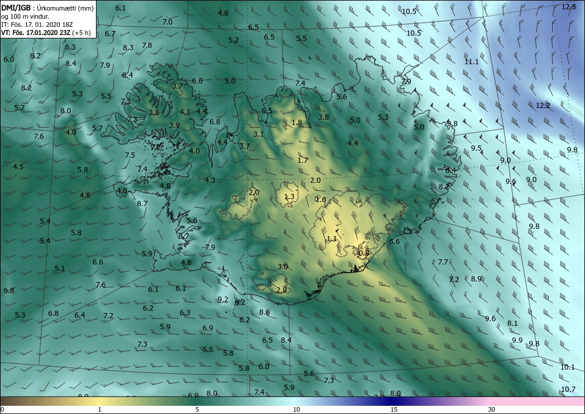
Task: Click the color scale label '10'
Action: click(x=296, y=409)
